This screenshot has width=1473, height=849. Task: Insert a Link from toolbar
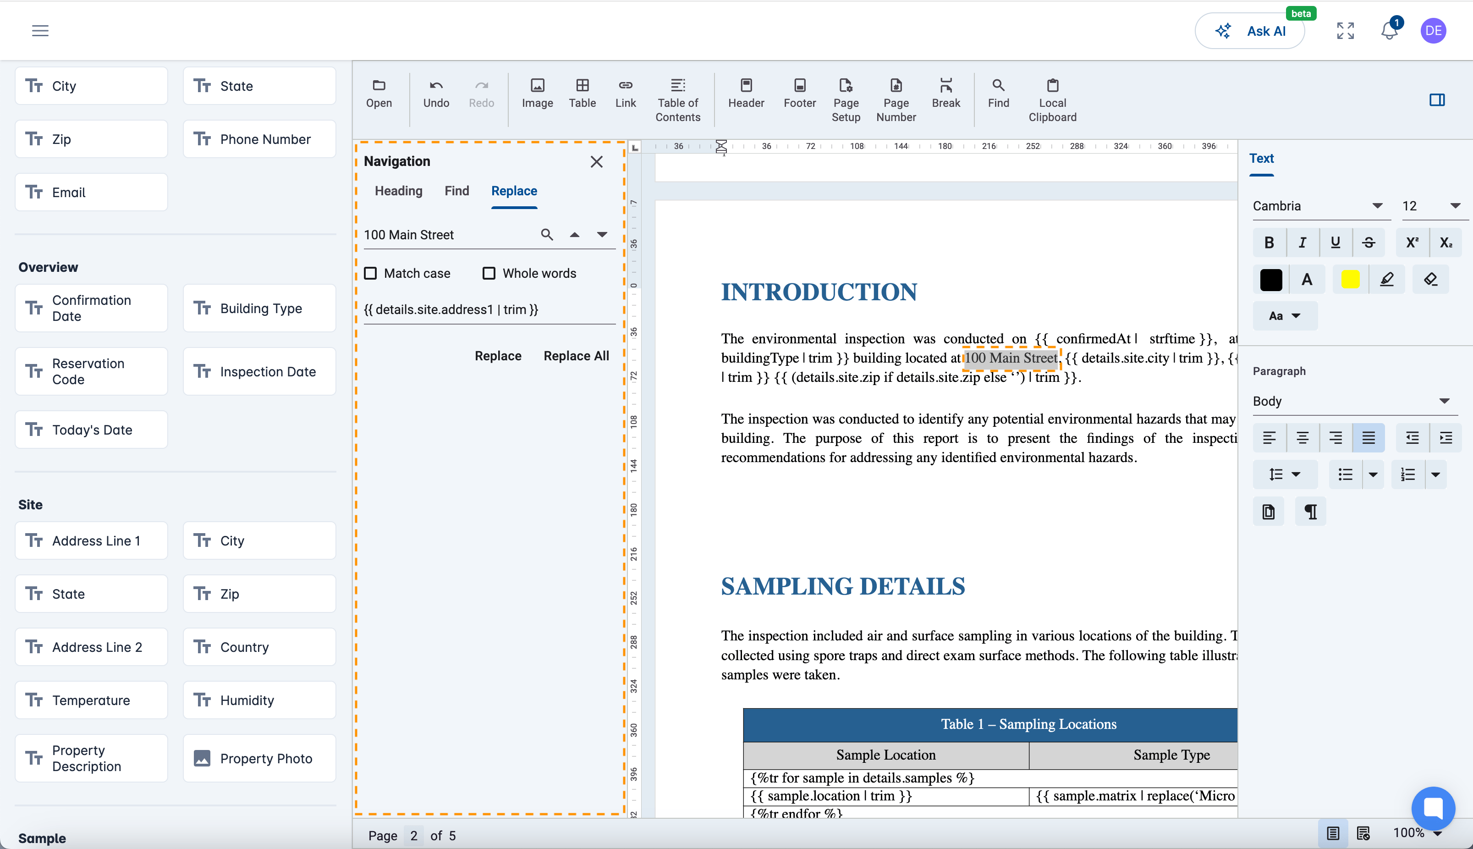(626, 94)
